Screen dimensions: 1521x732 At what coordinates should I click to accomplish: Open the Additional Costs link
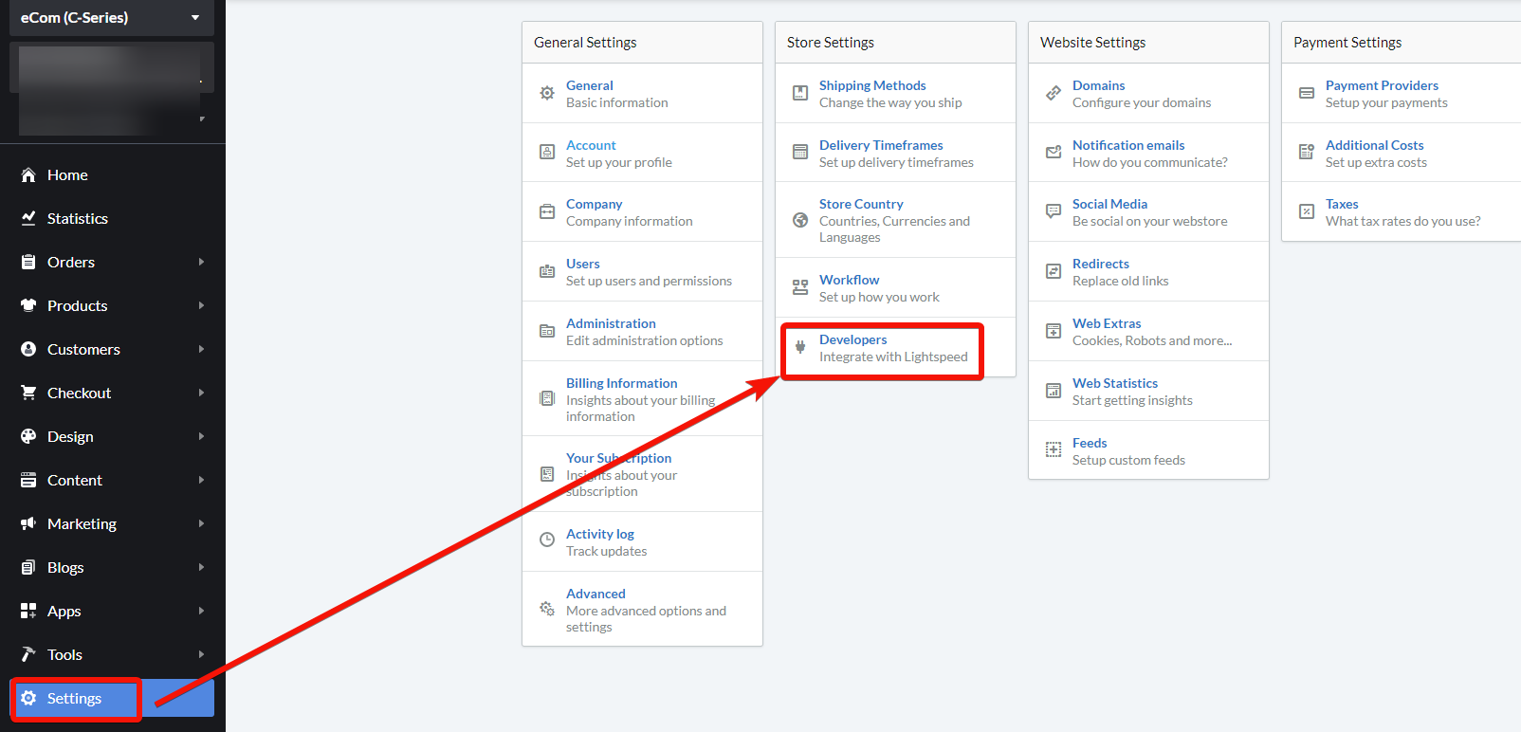(x=1374, y=145)
